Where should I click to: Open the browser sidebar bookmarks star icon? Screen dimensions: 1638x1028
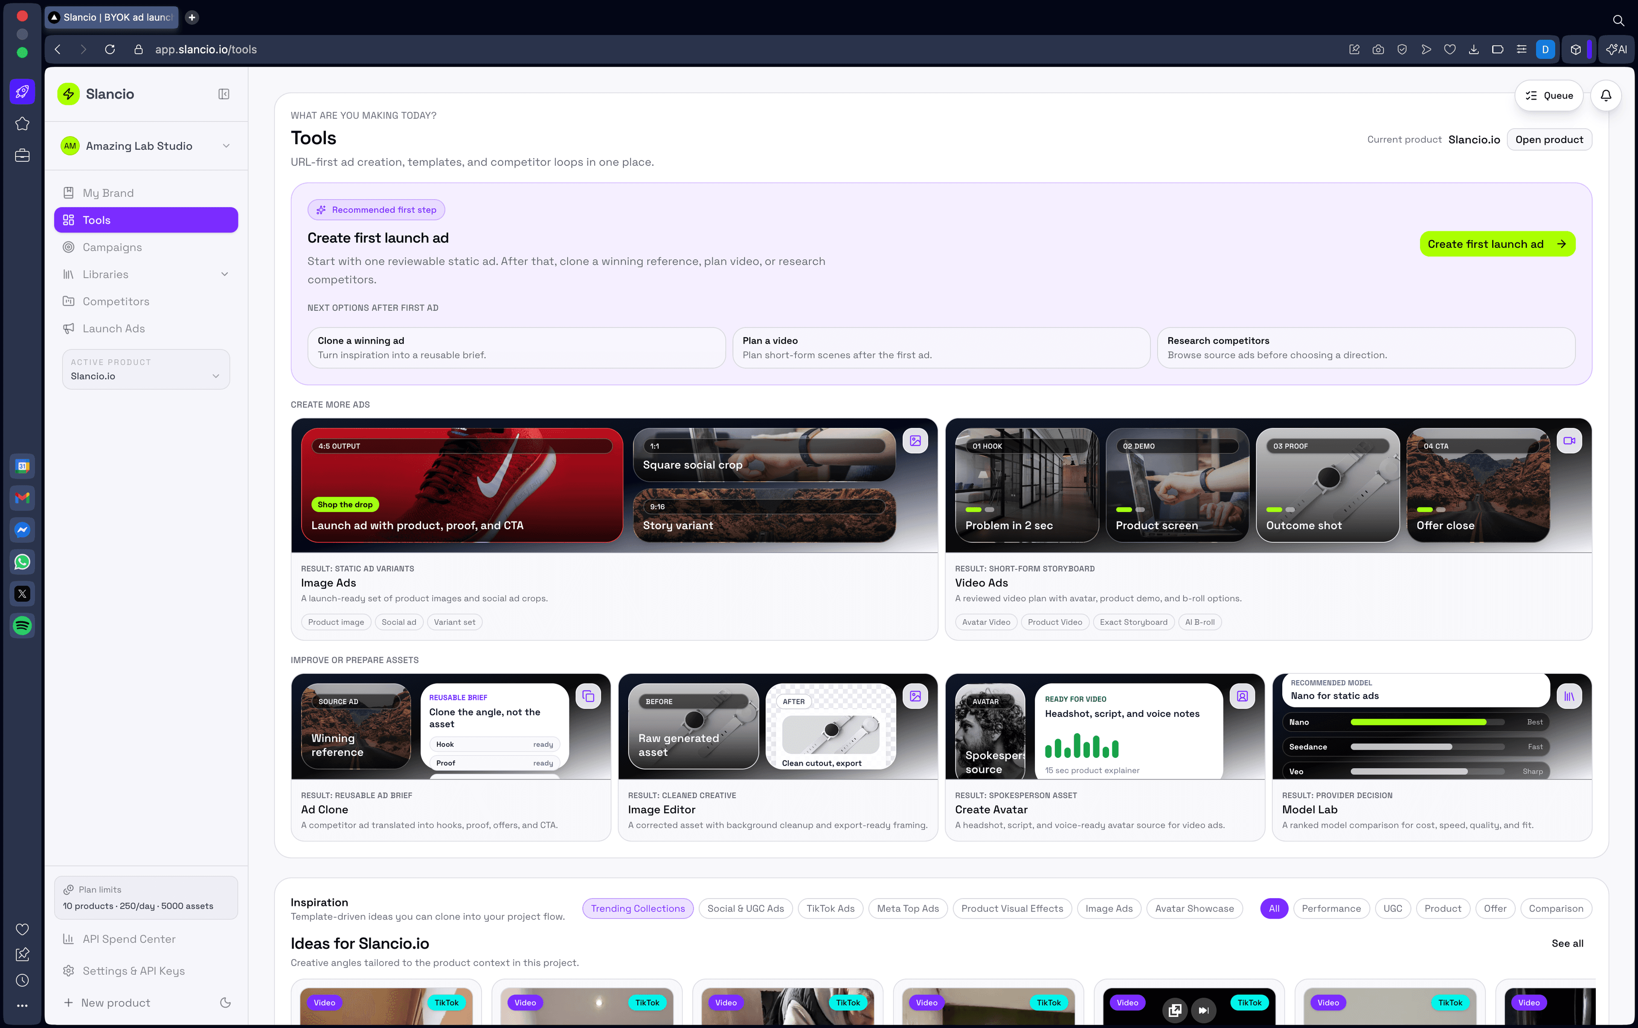click(23, 124)
